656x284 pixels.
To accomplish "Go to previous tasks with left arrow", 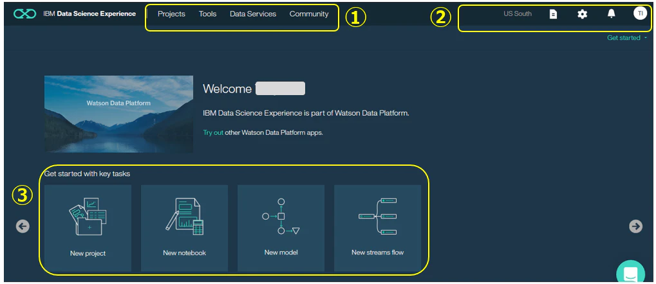I will [23, 226].
